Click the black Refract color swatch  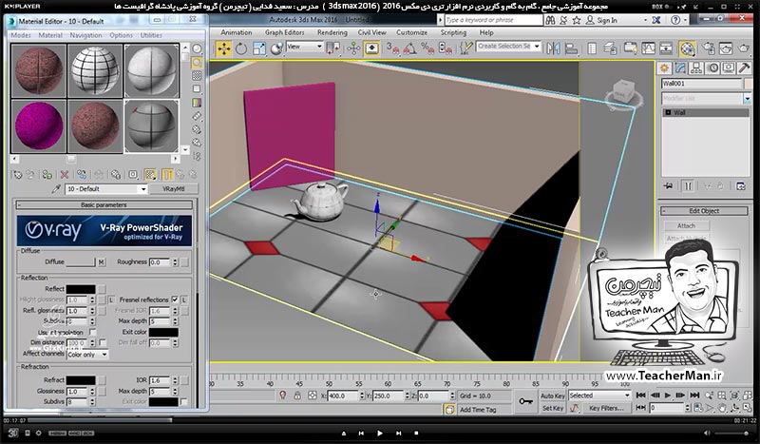[x=81, y=380]
